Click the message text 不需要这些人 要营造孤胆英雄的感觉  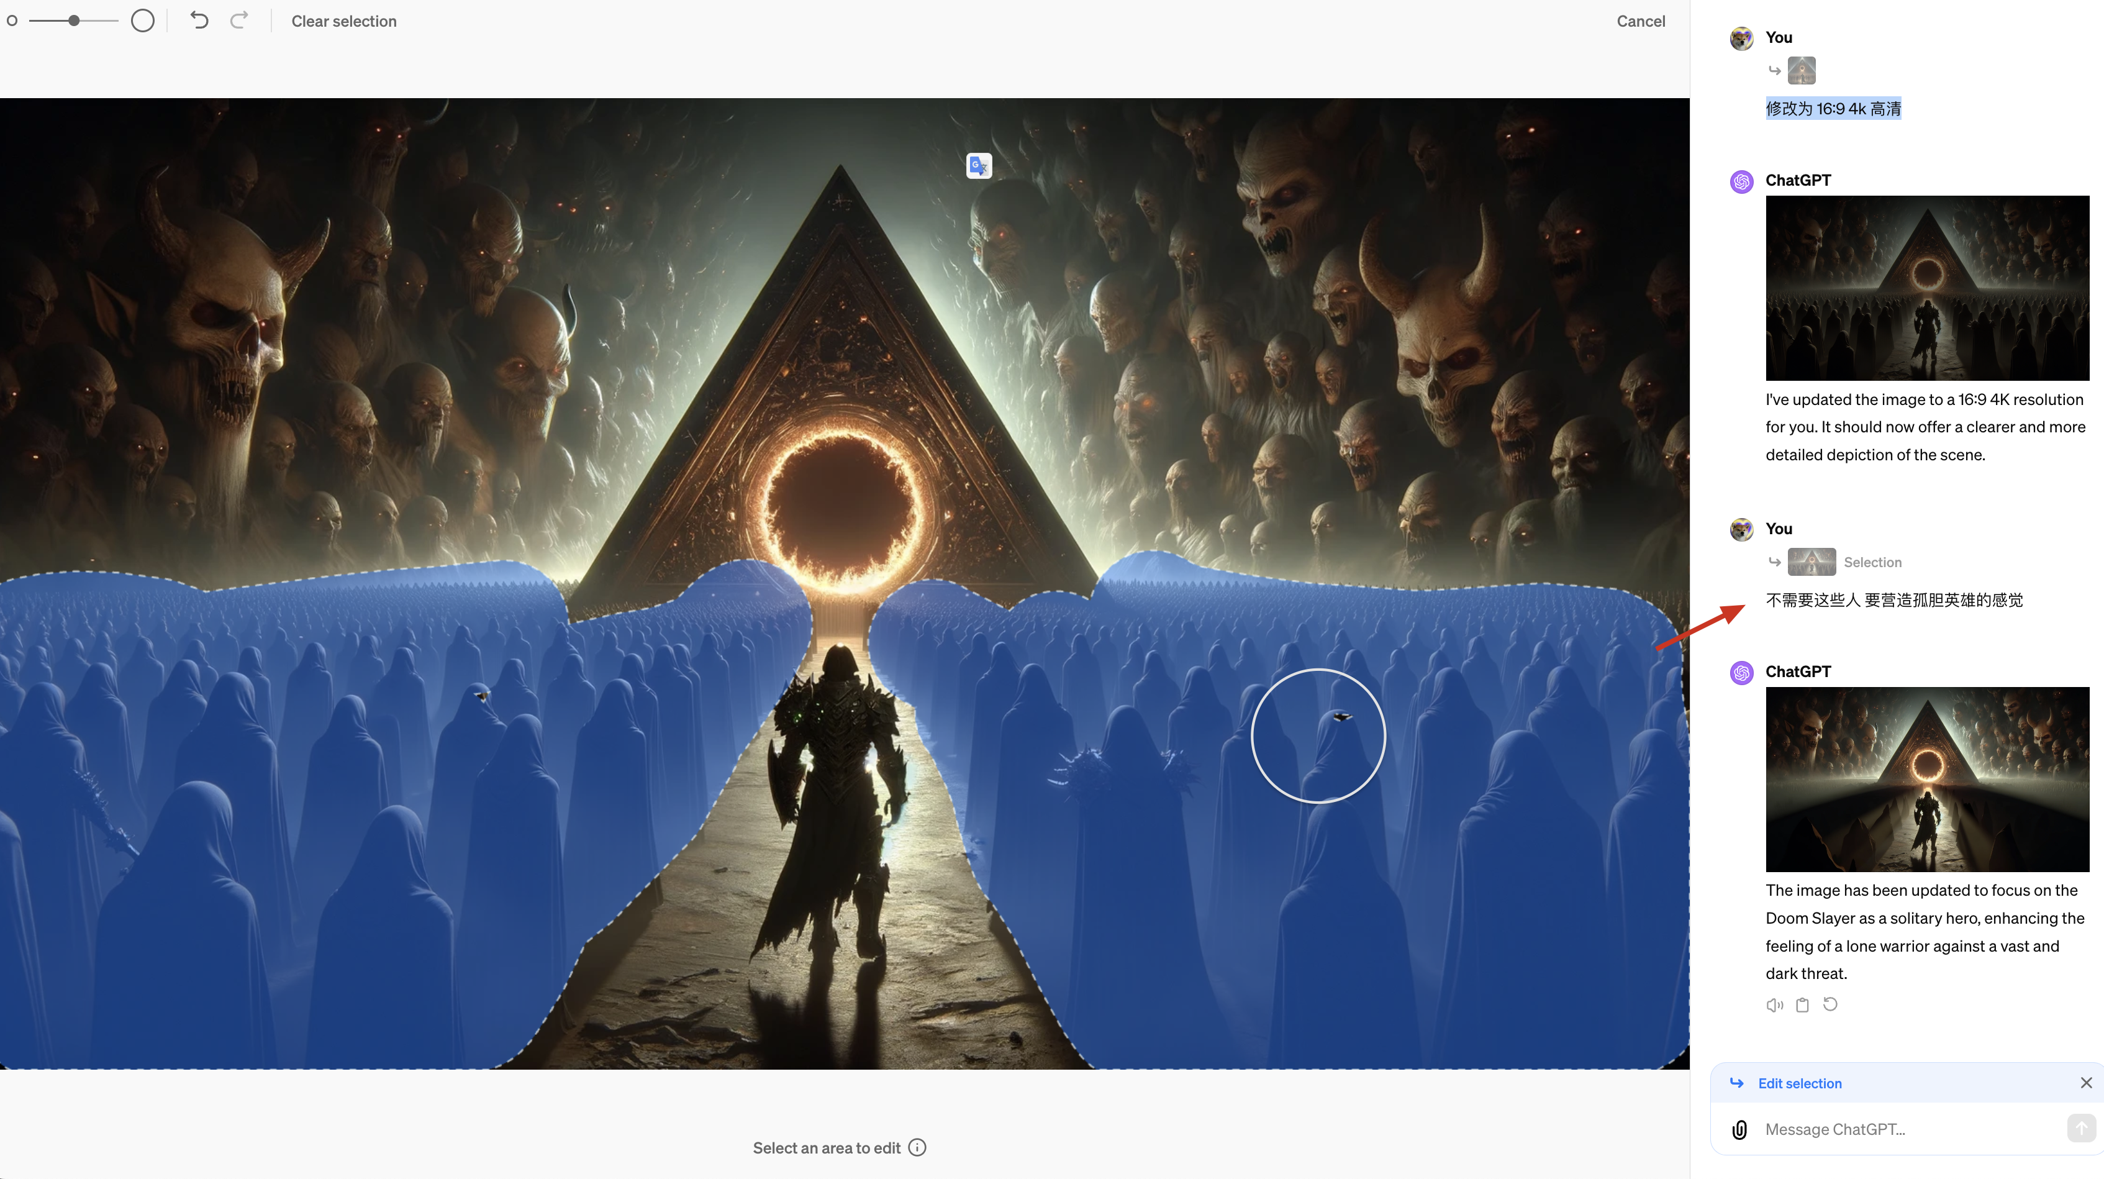click(x=1893, y=599)
